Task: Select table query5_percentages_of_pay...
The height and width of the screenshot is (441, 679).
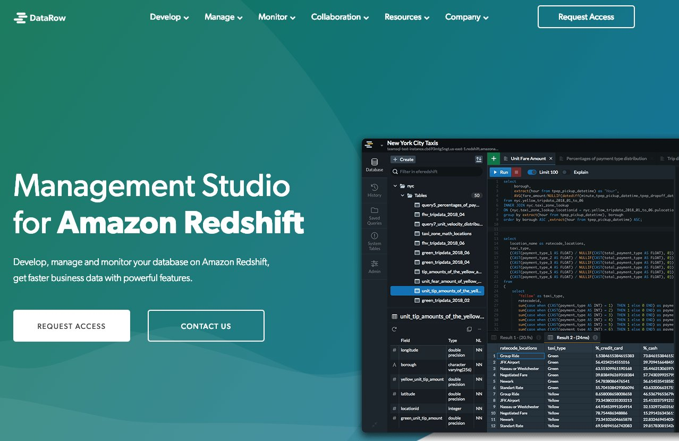Action: pyautogui.click(x=447, y=205)
